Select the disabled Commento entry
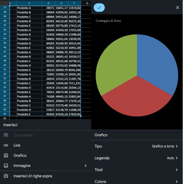The height and width of the screenshot is (184, 183). coord(46,135)
